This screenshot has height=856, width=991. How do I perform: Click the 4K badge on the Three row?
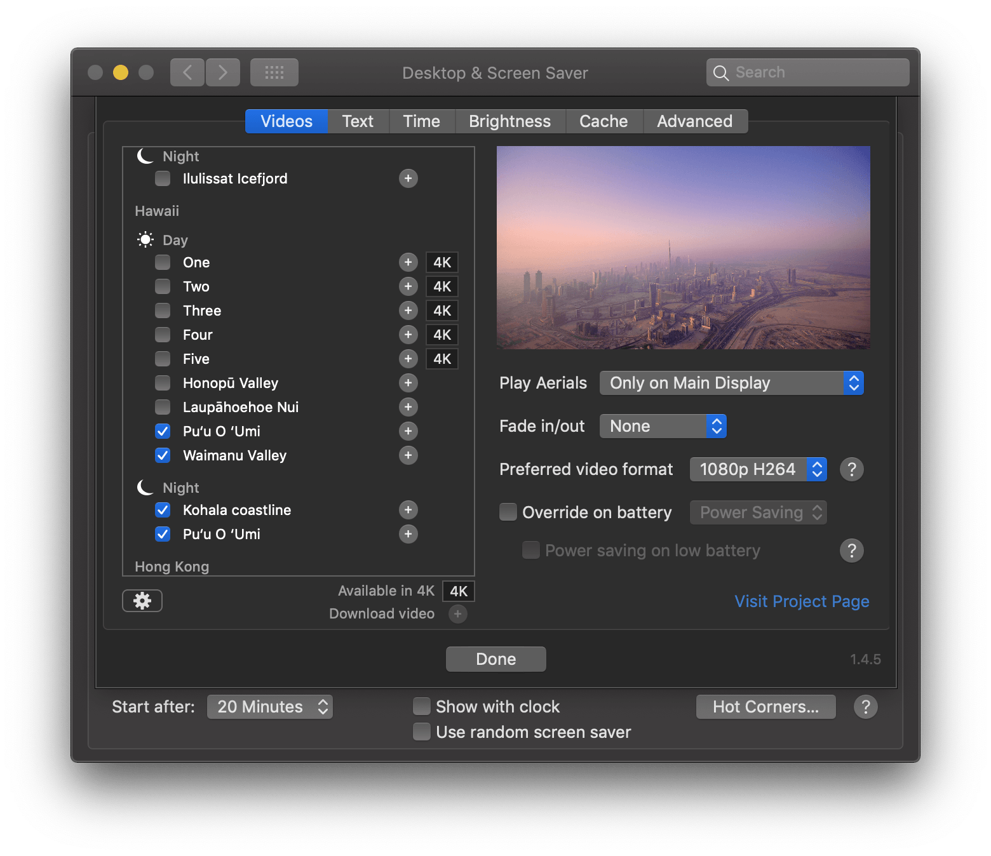(x=442, y=311)
